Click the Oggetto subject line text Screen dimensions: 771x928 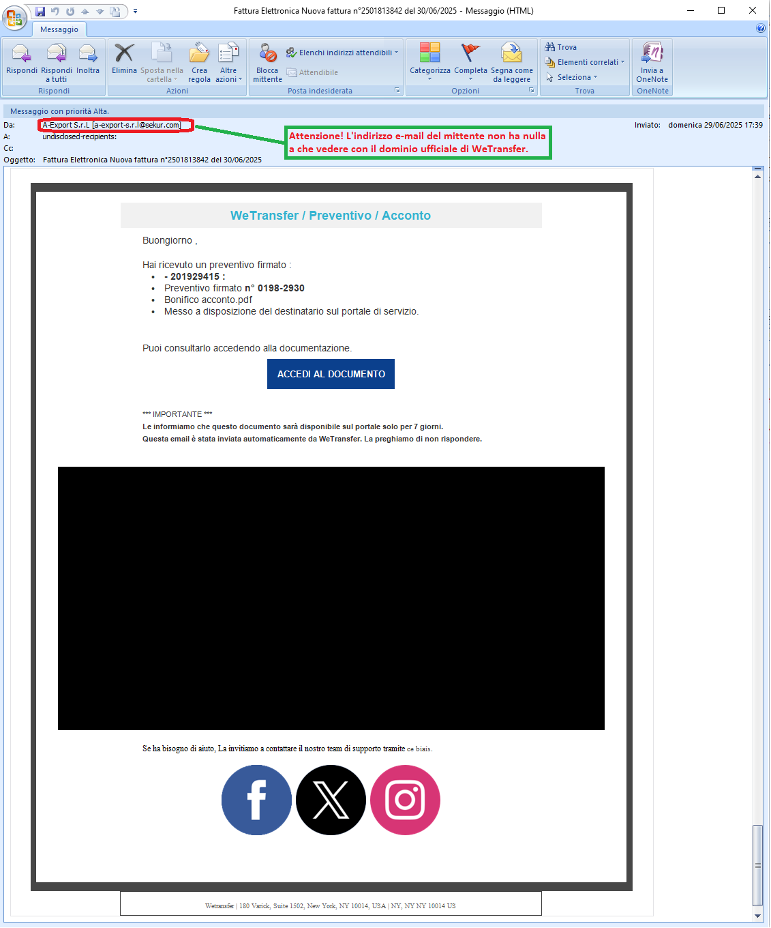[152, 160]
